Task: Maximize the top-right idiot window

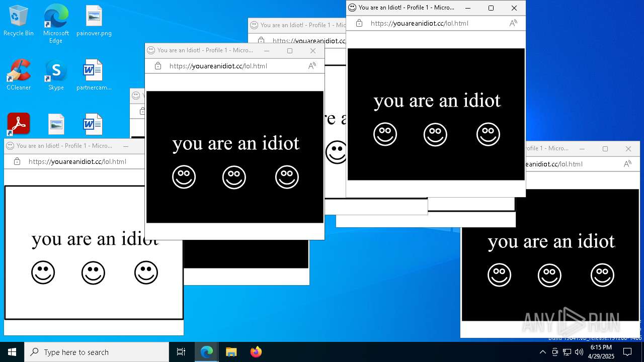Action: click(491, 8)
